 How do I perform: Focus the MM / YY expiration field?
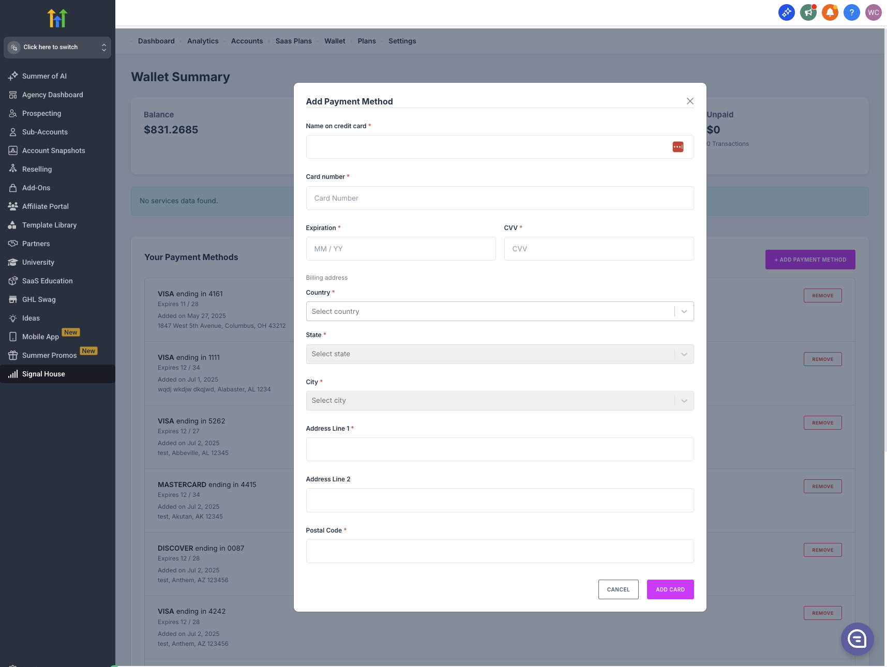click(401, 249)
